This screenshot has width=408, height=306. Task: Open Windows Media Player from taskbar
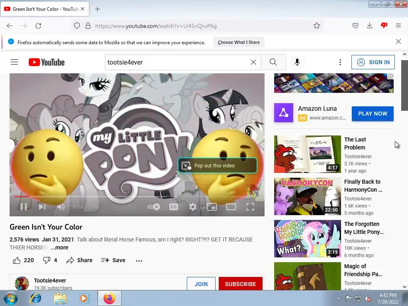(x=84, y=298)
